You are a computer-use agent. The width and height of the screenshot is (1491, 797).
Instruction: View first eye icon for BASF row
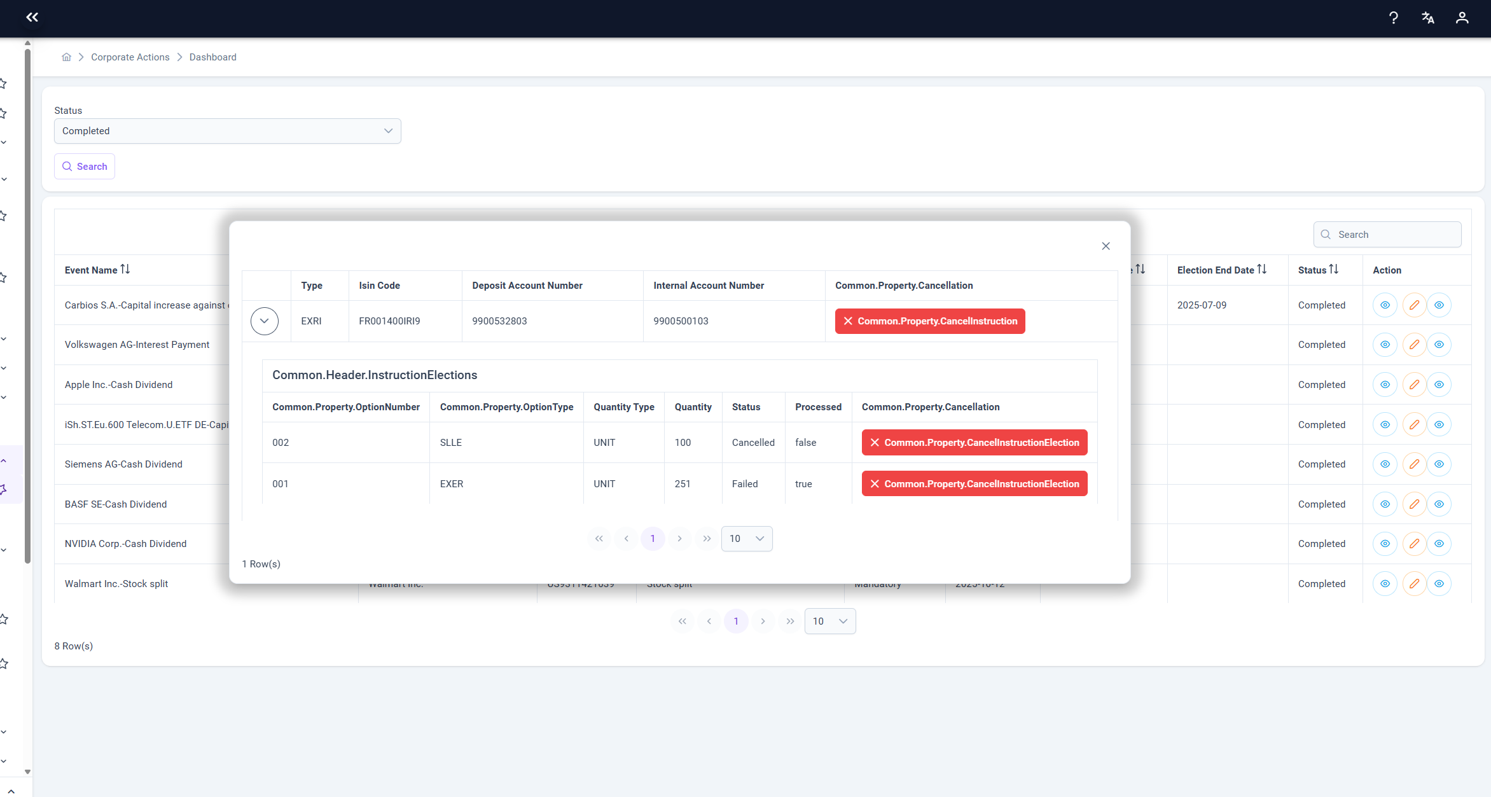click(x=1385, y=504)
